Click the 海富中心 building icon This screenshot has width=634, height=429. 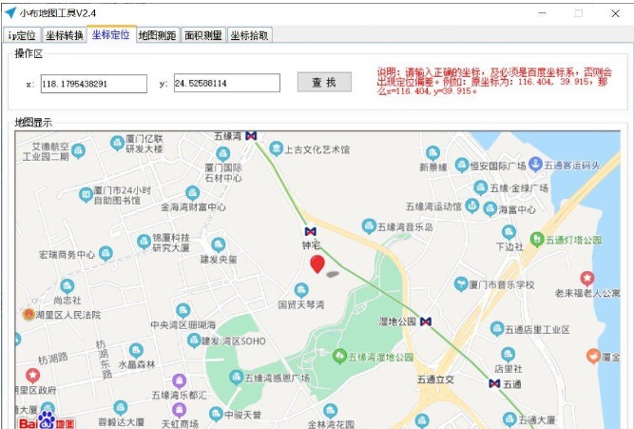pyautogui.click(x=490, y=209)
